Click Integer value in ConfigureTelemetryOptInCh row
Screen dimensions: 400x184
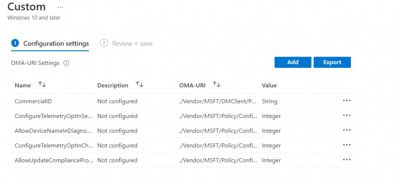point(271,146)
